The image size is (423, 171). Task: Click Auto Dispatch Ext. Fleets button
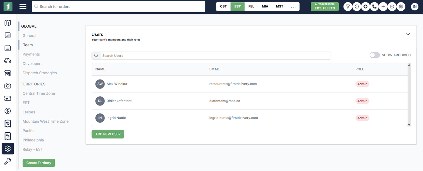(x=325, y=6)
